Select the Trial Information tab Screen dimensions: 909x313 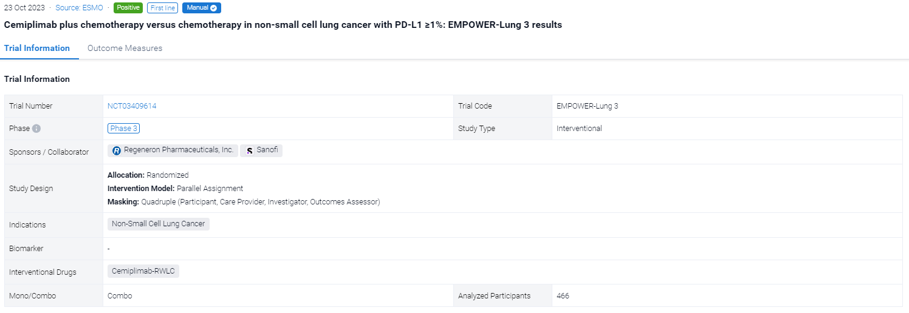click(37, 49)
